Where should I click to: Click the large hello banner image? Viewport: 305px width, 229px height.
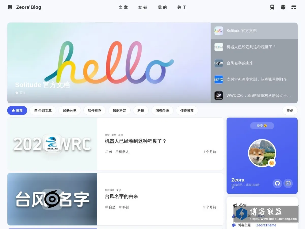tap(109, 63)
